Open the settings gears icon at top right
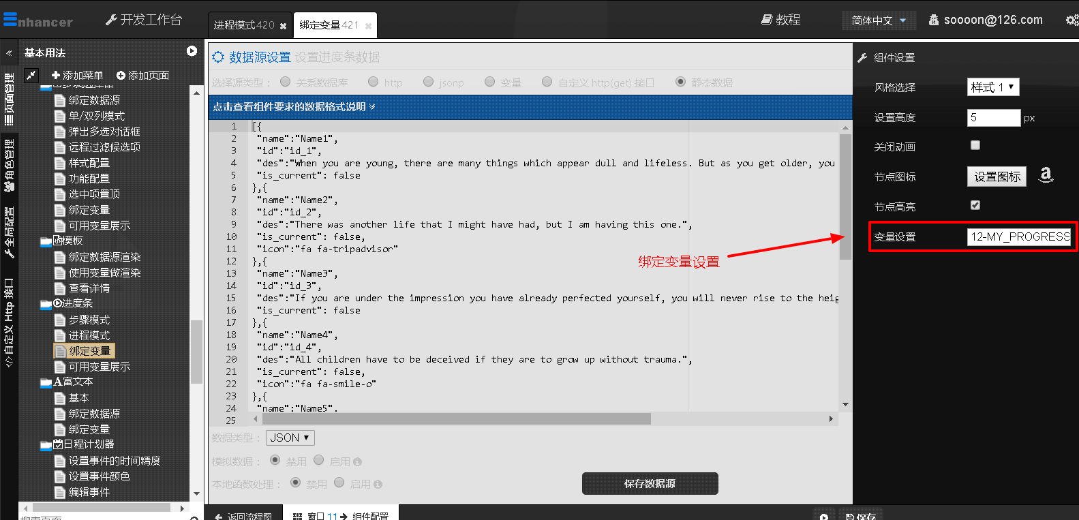 coord(1072,20)
